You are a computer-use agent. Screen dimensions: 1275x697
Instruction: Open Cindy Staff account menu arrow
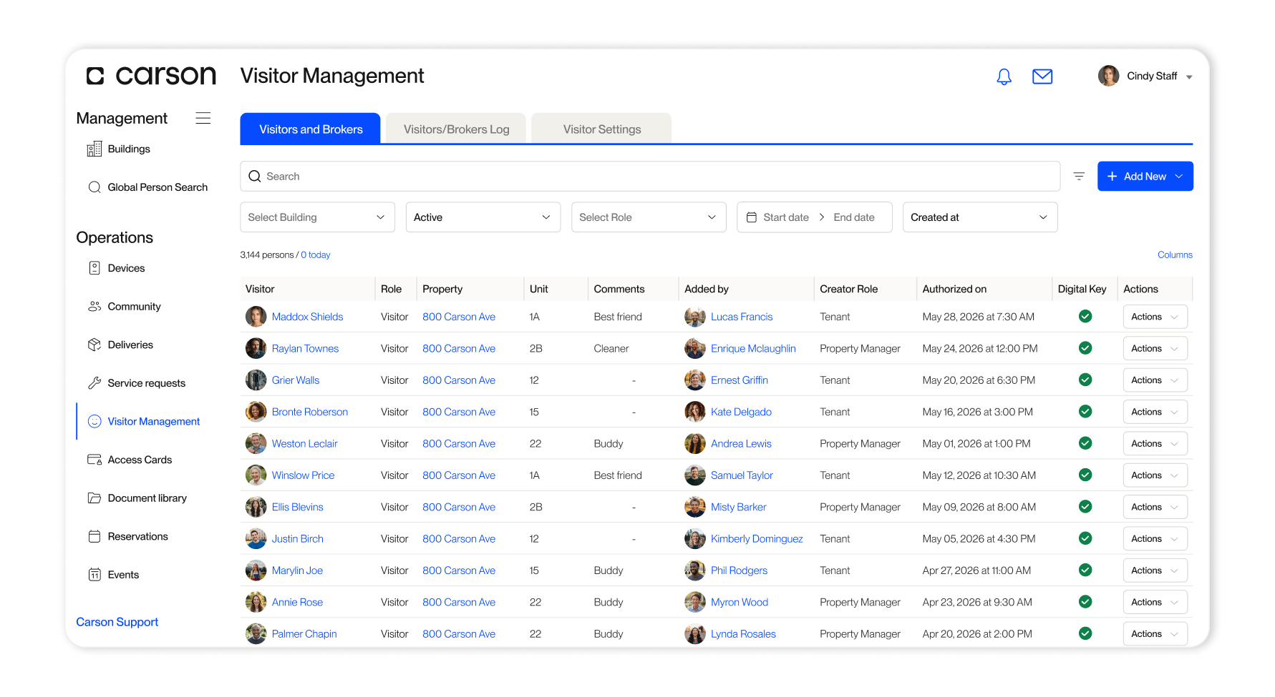(x=1189, y=77)
